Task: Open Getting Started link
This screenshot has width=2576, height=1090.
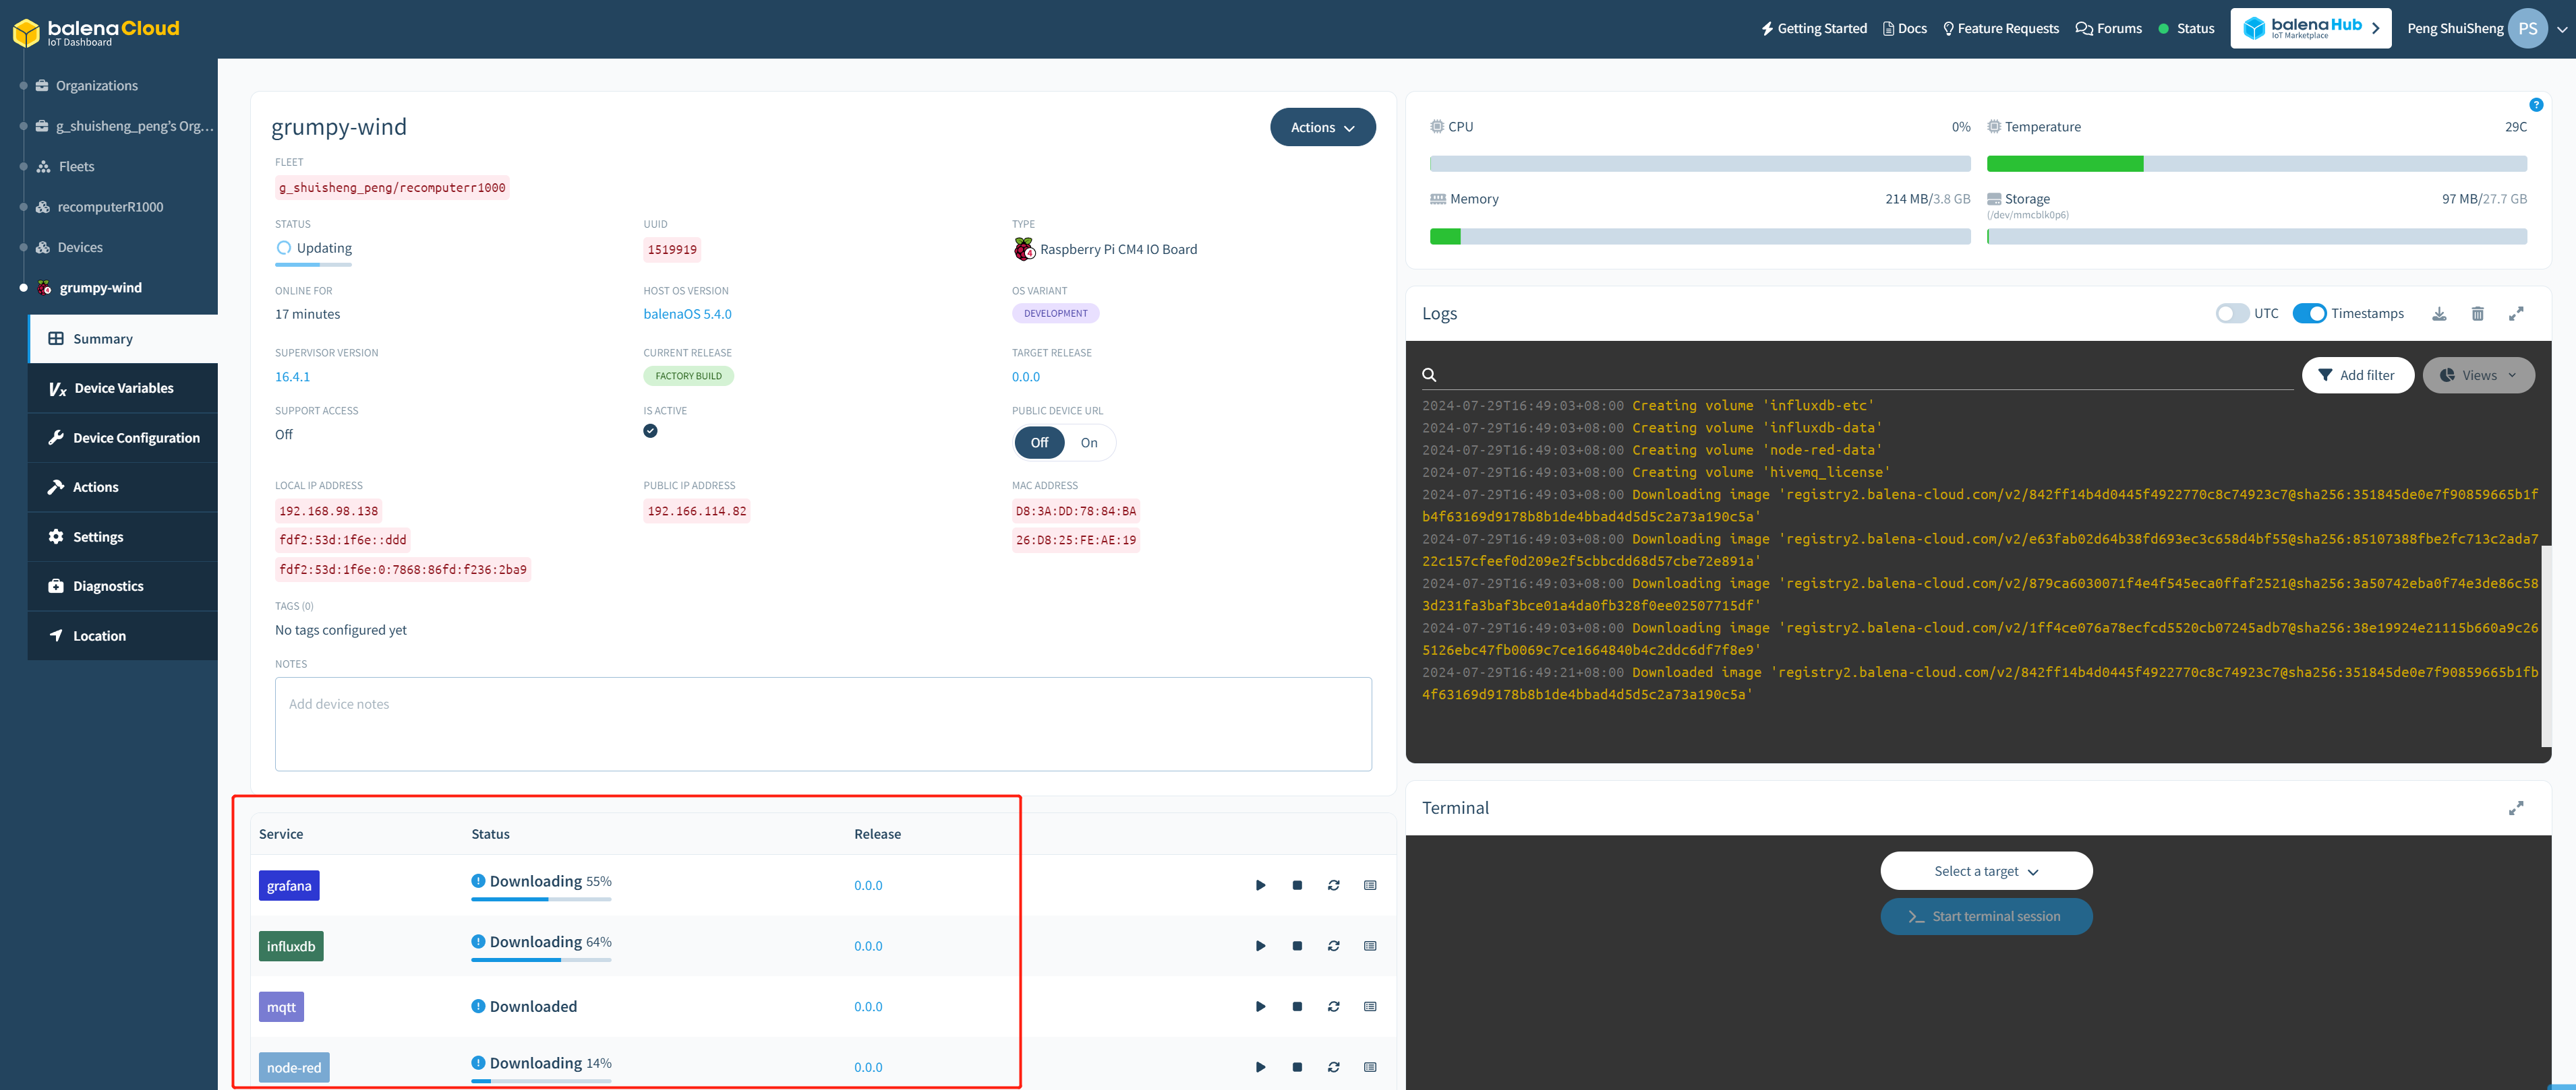Action: pos(1813,29)
